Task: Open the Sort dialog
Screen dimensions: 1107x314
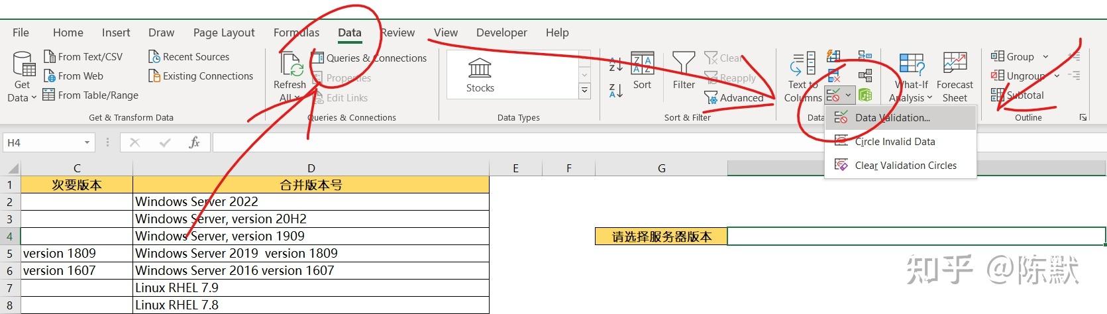Action: (x=642, y=71)
